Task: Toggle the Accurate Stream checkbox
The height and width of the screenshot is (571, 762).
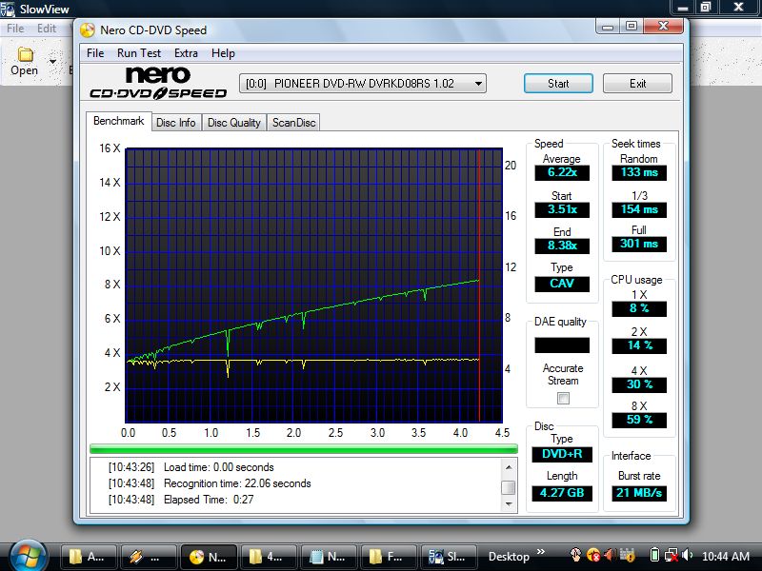Action: (x=563, y=399)
